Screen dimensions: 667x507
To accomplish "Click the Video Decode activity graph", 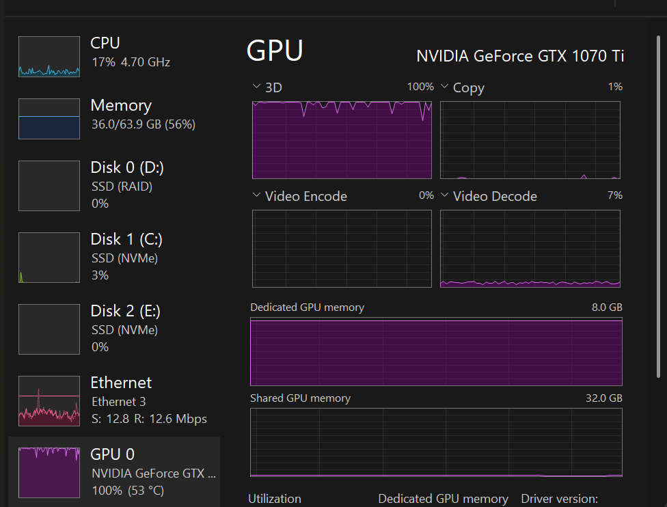I will (x=530, y=248).
